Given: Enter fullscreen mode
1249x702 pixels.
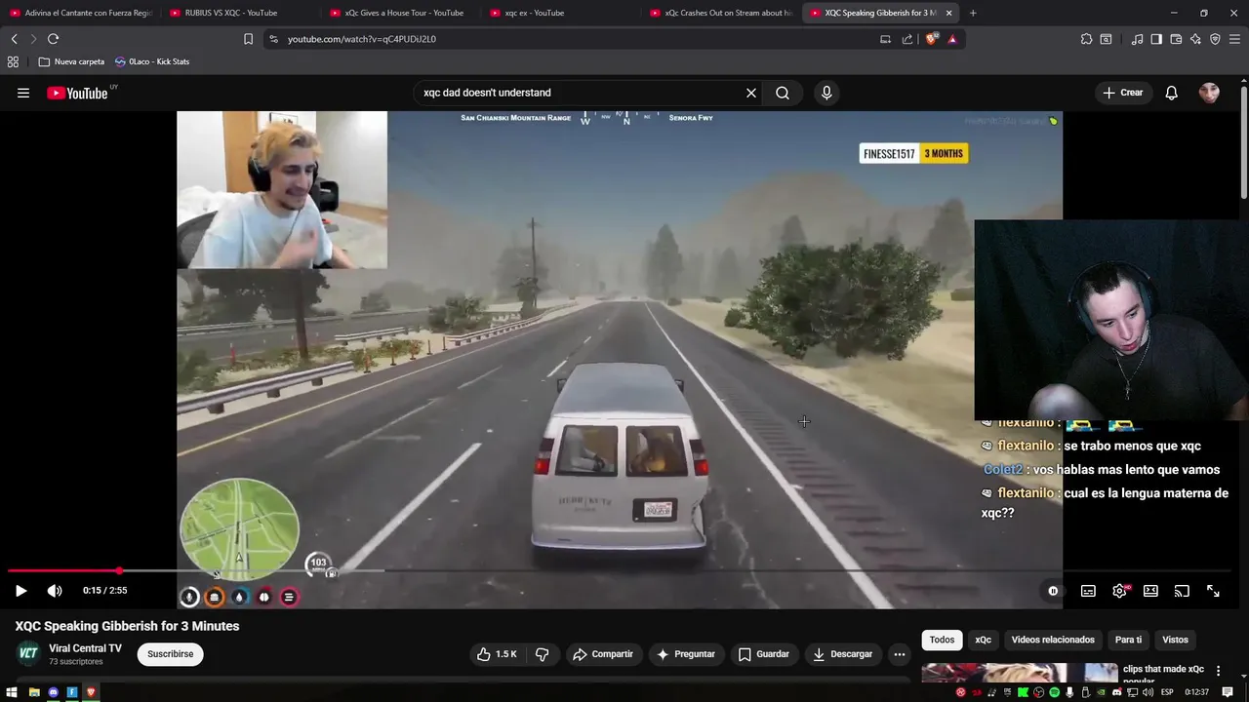Looking at the screenshot, I should 1213,591.
